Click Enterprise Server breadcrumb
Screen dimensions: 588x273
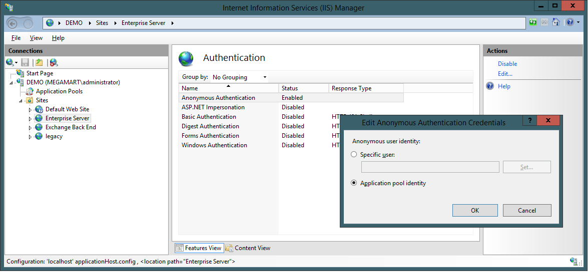(x=143, y=23)
